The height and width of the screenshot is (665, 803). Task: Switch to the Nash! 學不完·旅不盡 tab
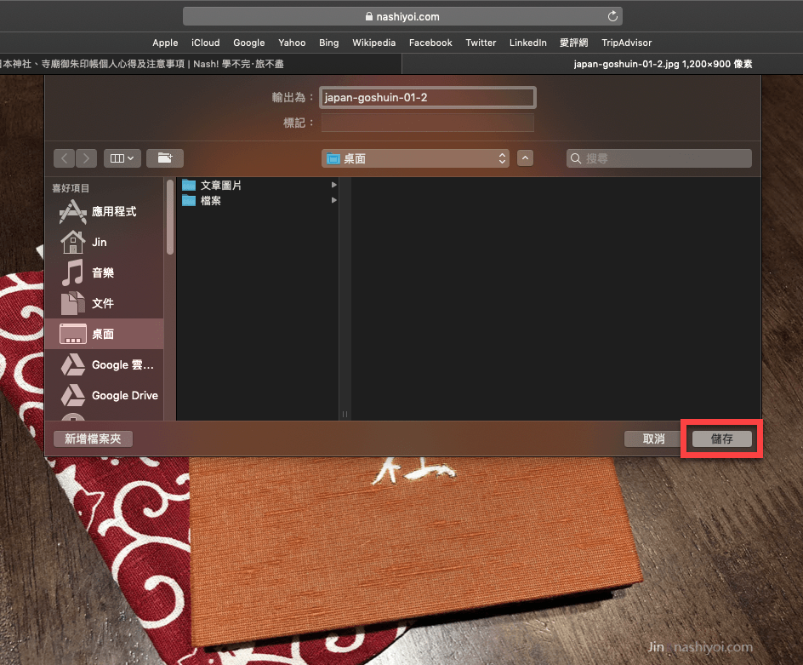(x=200, y=64)
